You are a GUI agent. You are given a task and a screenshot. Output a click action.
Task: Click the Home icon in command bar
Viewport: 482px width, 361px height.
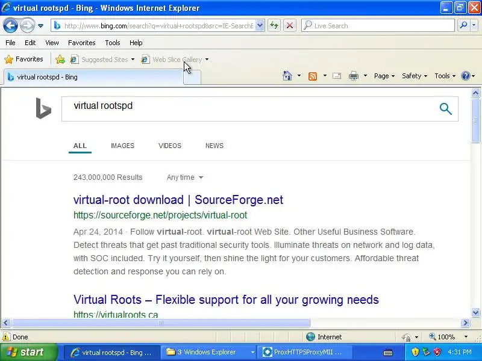point(287,76)
